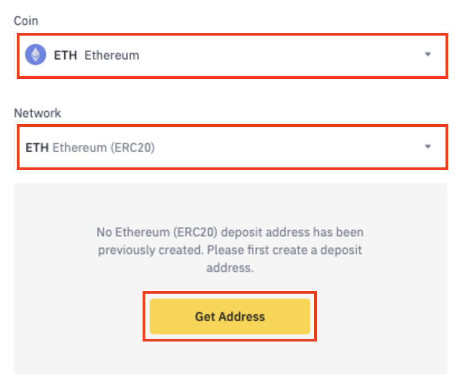Click the yellow Get Address button
This screenshot has height=386, width=460.
229,316
